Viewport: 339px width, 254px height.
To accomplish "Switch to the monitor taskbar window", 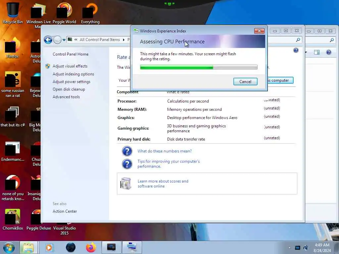I will [111, 247].
